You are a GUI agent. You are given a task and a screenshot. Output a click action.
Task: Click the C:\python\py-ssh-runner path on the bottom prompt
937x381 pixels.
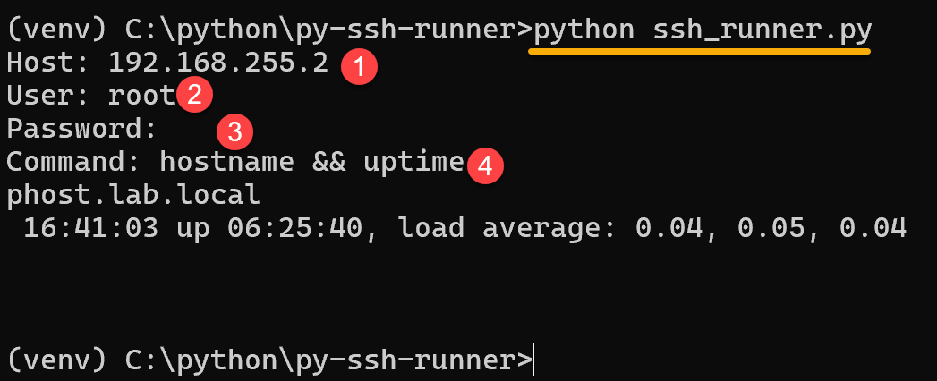click(x=320, y=360)
